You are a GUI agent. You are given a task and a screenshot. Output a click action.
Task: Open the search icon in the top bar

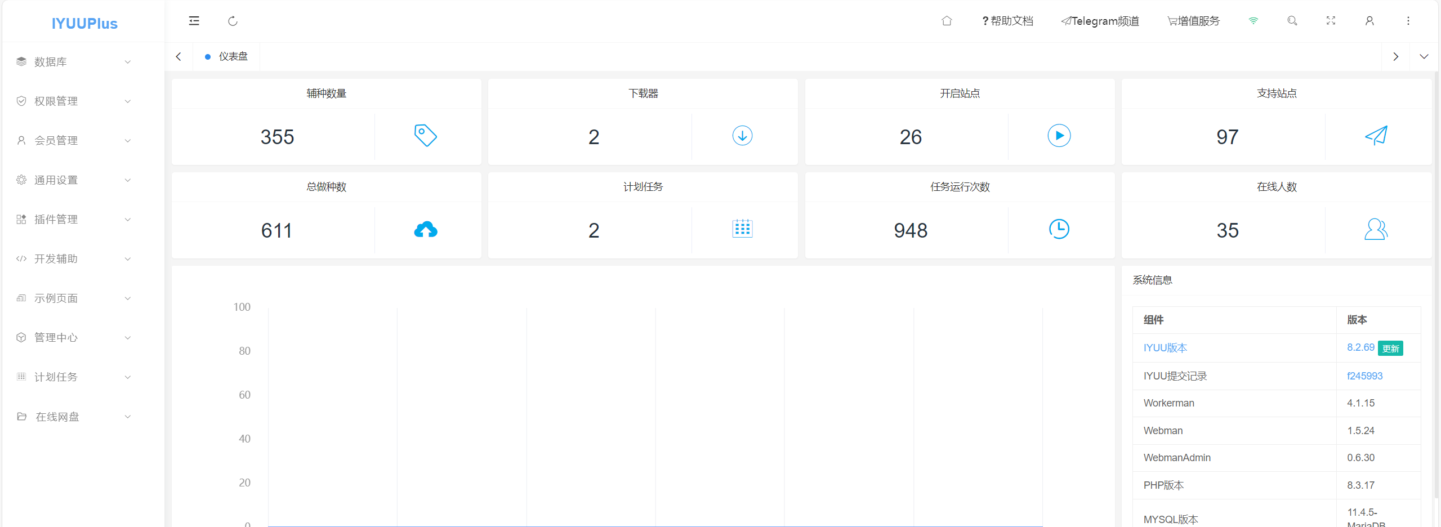coord(1292,21)
